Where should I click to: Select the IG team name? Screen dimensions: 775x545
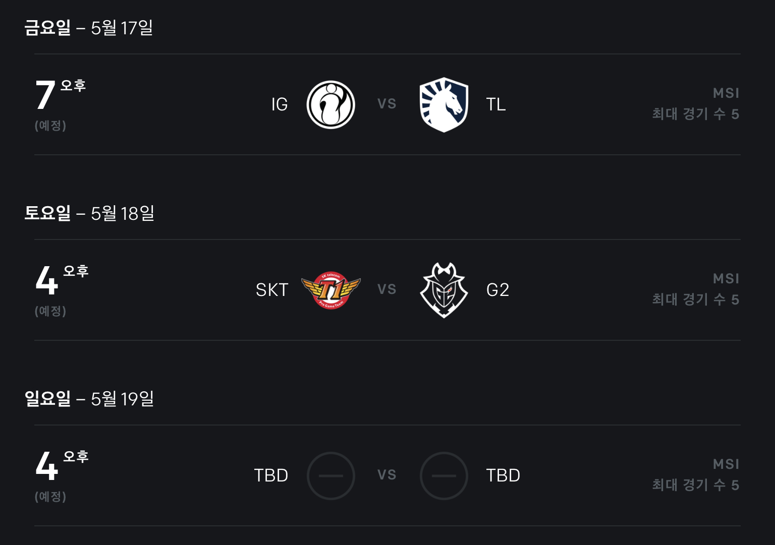pos(280,104)
